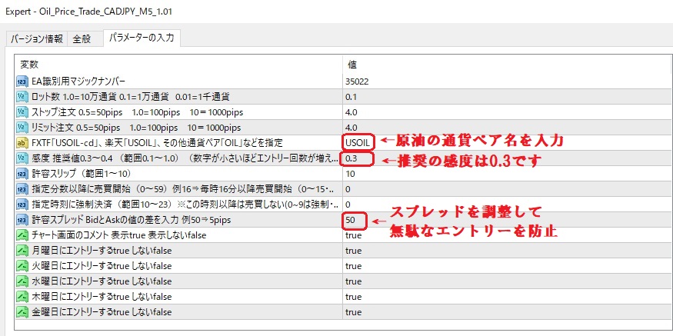This screenshot has height=336, width=673.
Task: Select the 月曜日にエントリーする label
Action: click(102, 251)
